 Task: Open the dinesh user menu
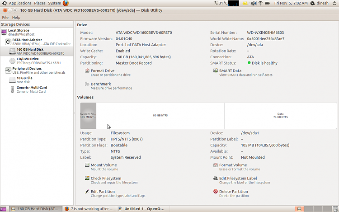point(320,3)
